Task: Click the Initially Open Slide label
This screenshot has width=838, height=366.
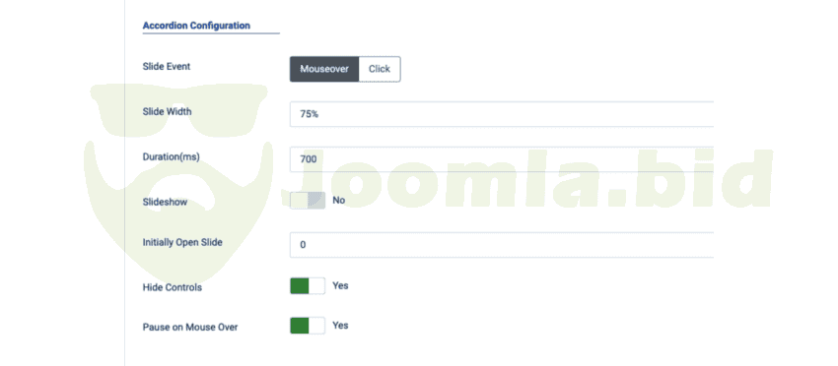Action: point(182,242)
